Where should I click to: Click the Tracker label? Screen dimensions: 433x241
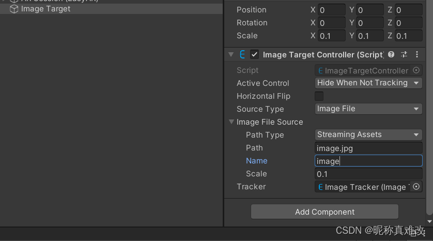(x=251, y=187)
